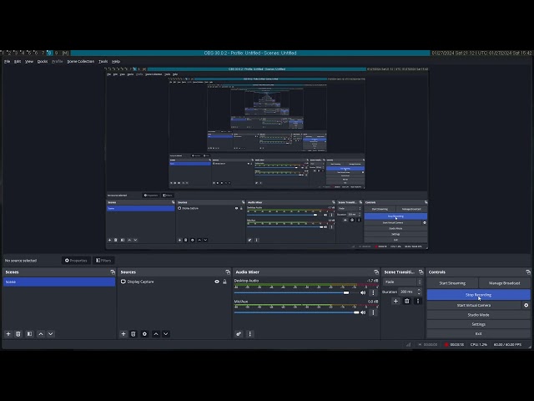Move the source up in the Sources panel

point(156,334)
